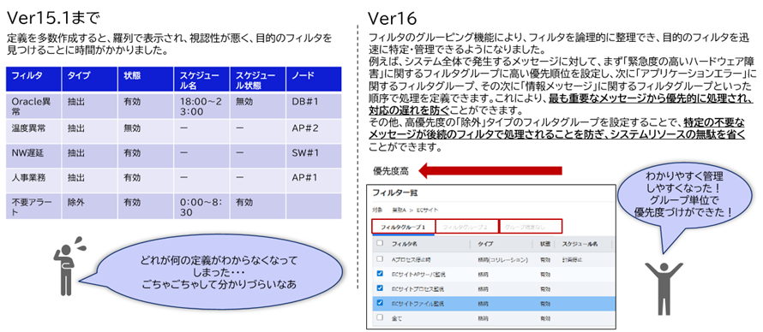763x332 pixels.
Task: Select the ECサイトプロセス監視 filter name
Action: click(418, 289)
